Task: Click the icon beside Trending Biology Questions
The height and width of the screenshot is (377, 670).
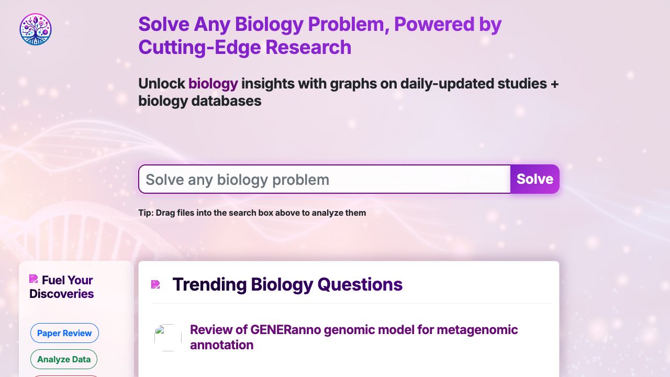Action: pyautogui.click(x=155, y=284)
